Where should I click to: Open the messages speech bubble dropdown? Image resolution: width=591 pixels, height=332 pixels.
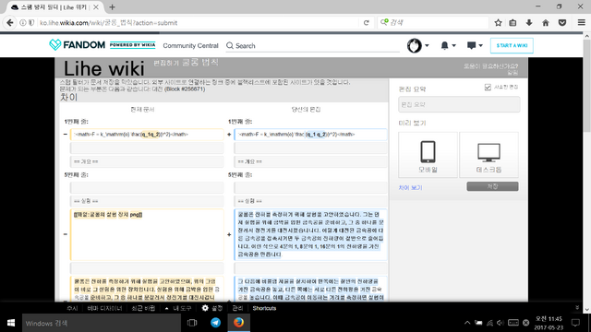click(475, 45)
